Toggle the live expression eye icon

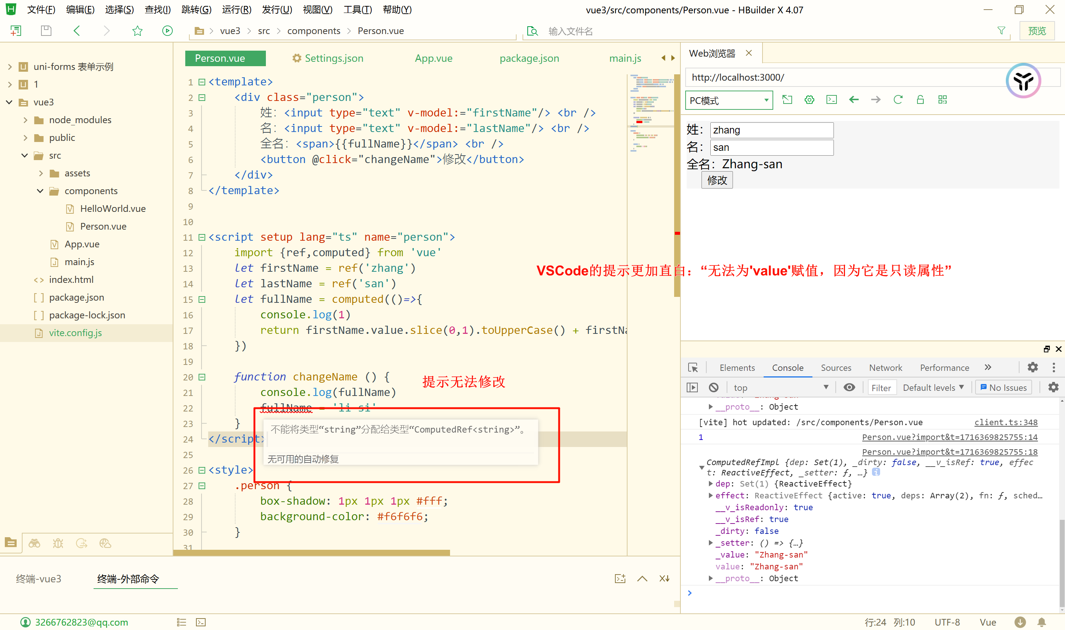[849, 387]
